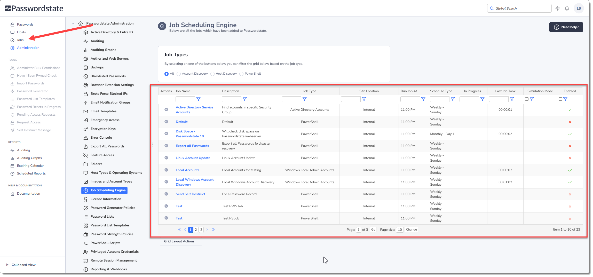Collapse the Passwordstate Administration tree chevron
Image resolution: width=593 pixels, height=277 pixels.
pyautogui.click(x=73, y=23)
